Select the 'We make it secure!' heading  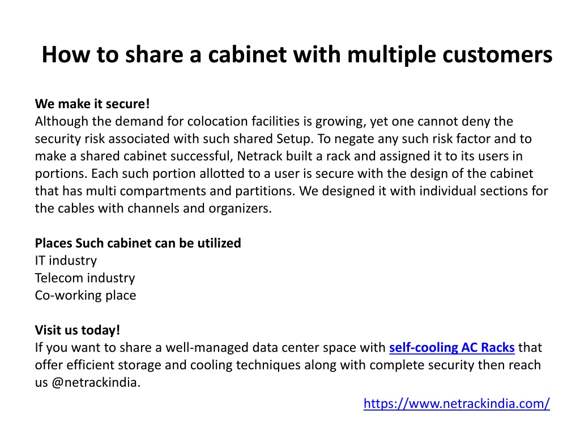pyautogui.click(x=92, y=104)
